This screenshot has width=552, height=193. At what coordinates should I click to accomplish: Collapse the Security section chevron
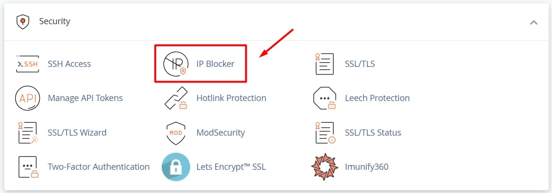point(533,22)
